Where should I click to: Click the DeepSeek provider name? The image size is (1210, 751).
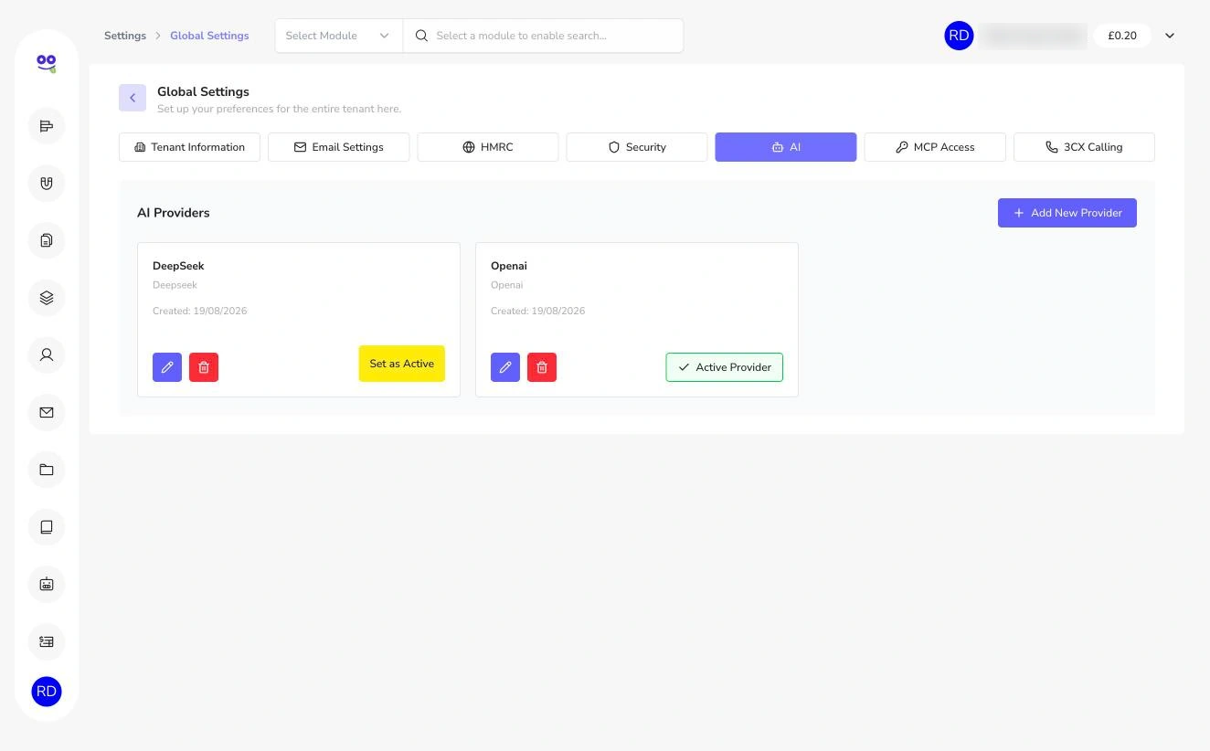point(178,266)
